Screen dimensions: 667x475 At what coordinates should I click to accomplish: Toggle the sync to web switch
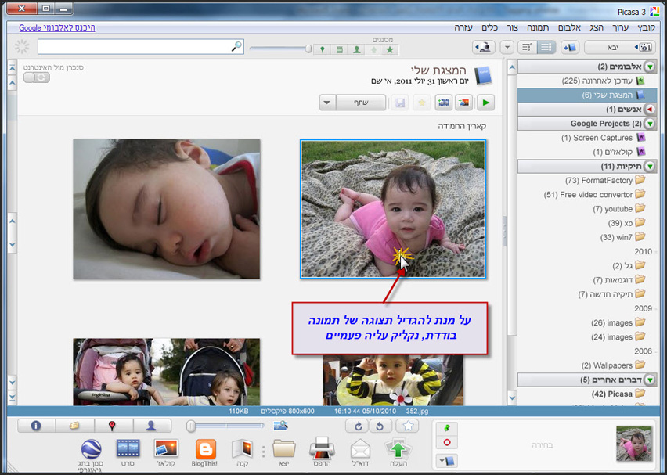pyautogui.click(x=37, y=77)
